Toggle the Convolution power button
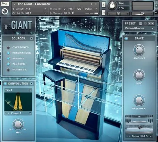The width and height of the screenshot is (158, 142). (5, 83)
